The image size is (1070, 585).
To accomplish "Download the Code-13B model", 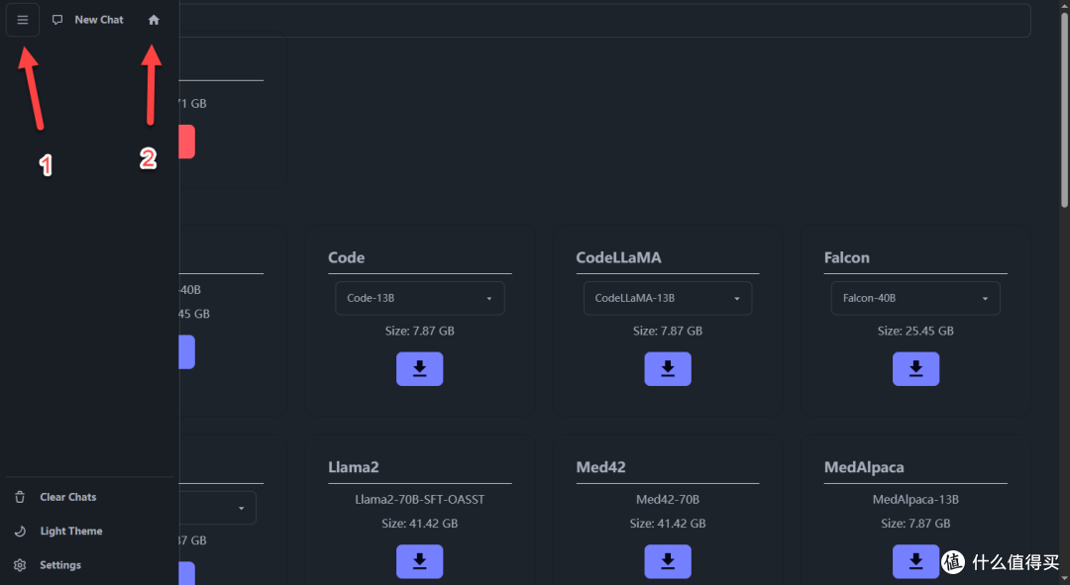I will [420, 369].
